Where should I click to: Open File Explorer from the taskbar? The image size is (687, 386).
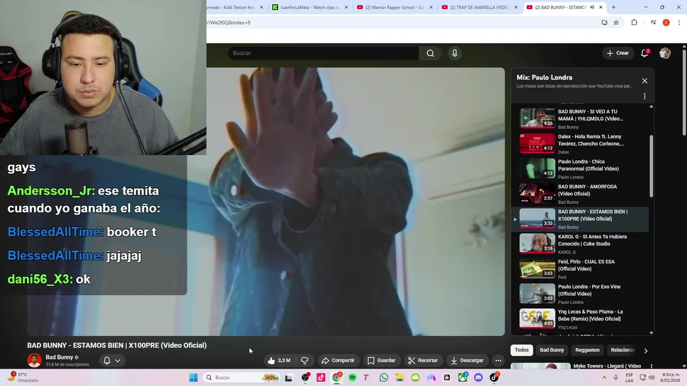click(399, 377)
